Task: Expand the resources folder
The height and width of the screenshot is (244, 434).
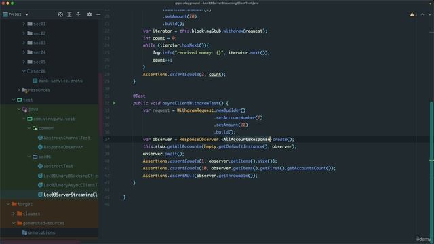Action: pos(18,90)
